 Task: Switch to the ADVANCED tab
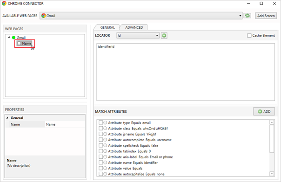134,27
